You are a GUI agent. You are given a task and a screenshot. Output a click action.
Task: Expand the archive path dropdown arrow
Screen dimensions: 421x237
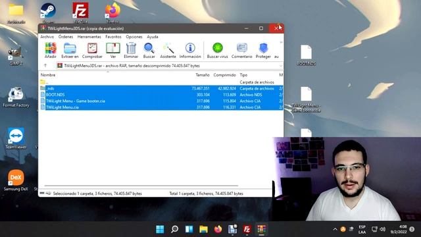click(281, 66)
